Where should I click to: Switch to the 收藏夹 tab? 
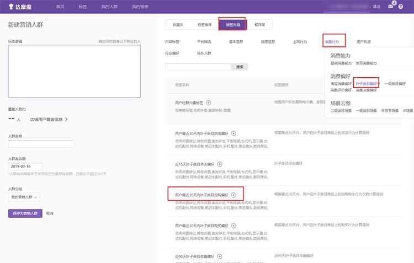coord(178,25)
